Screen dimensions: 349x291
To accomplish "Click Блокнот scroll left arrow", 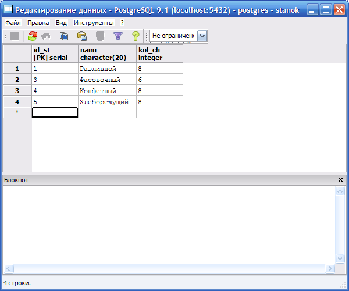I will click(x=9, y=268).
